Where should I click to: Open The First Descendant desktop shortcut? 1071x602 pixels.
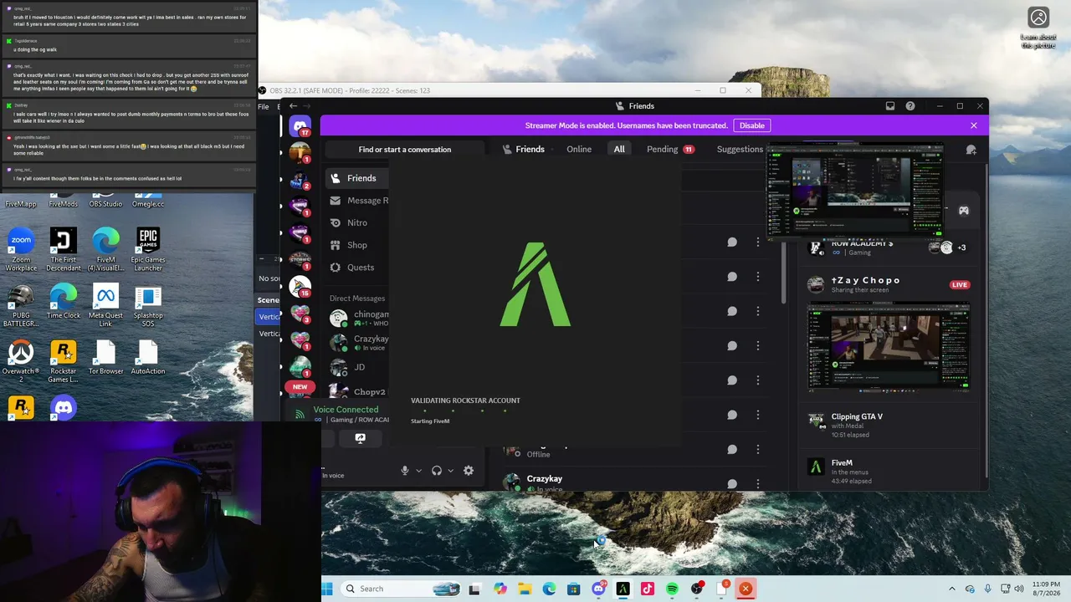click(x=63, y=250)
